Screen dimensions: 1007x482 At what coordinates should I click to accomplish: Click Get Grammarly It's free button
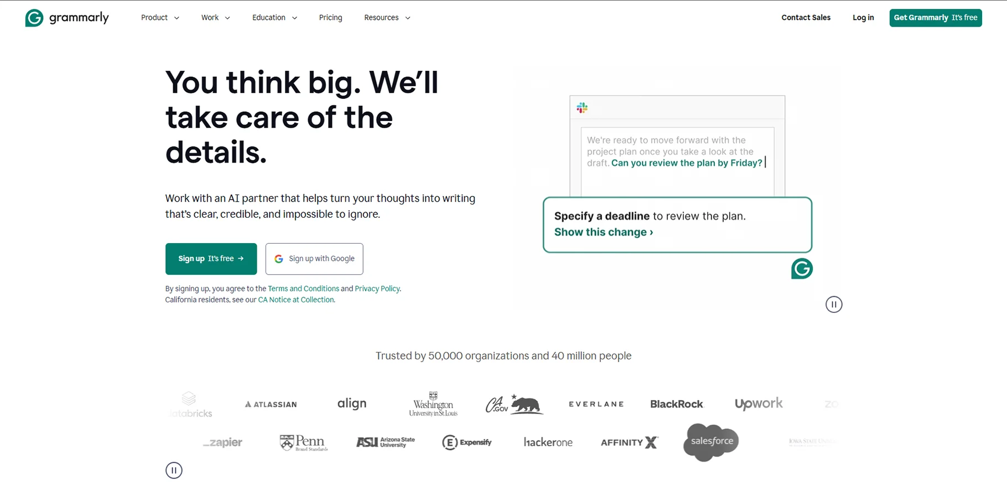click(936, 18)
